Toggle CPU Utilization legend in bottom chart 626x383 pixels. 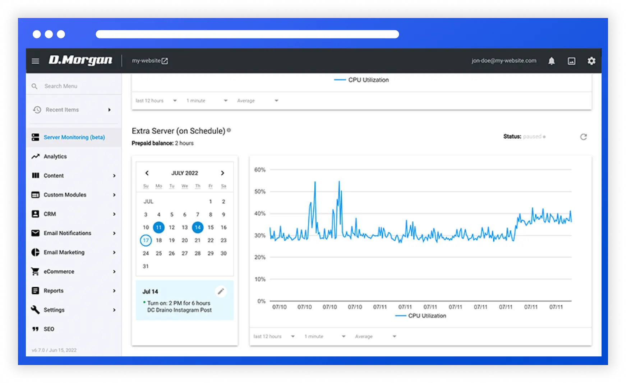pos(420,316)
